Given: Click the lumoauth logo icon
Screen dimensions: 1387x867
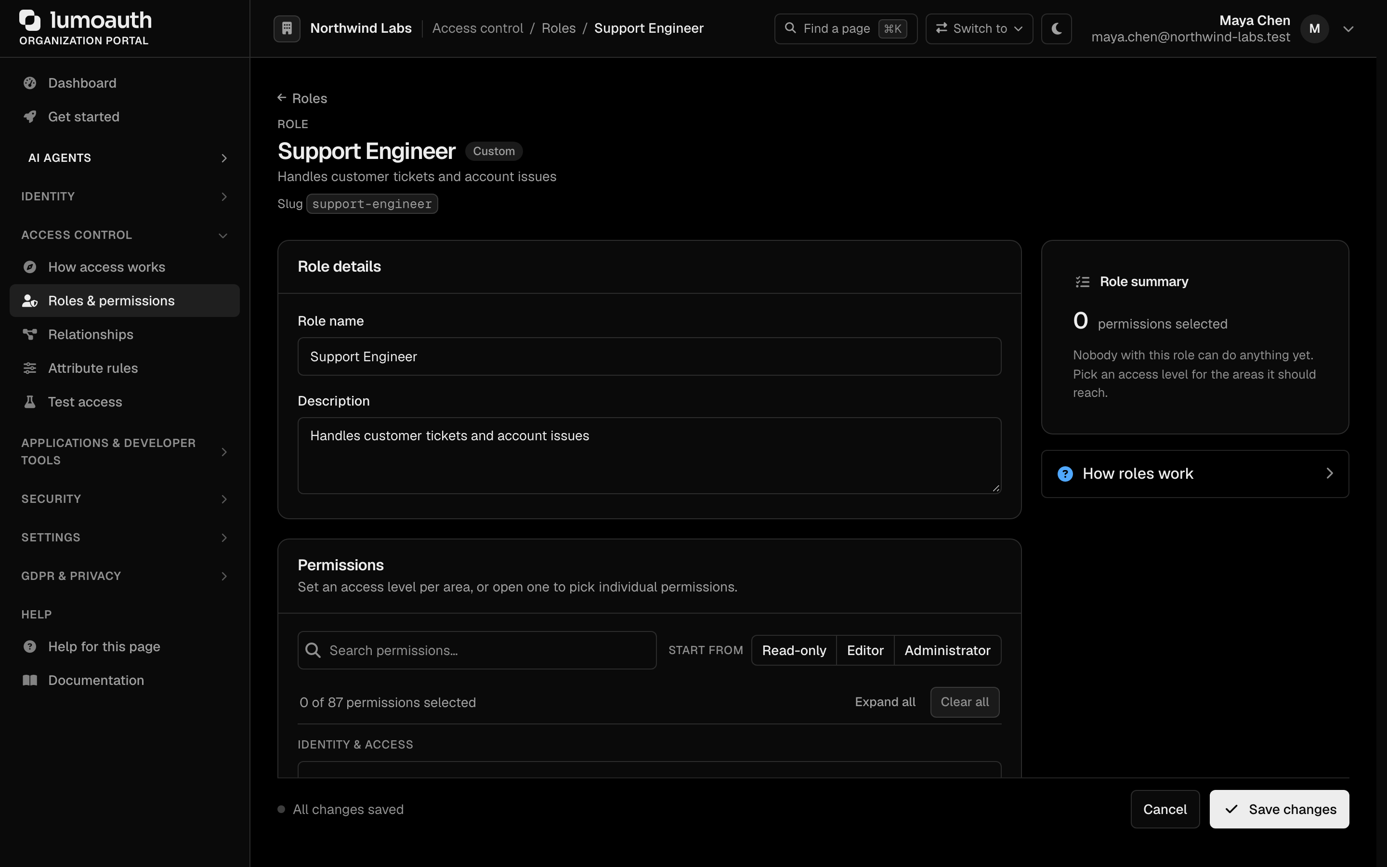Looking at the screenshot, I should pos(30,20).
